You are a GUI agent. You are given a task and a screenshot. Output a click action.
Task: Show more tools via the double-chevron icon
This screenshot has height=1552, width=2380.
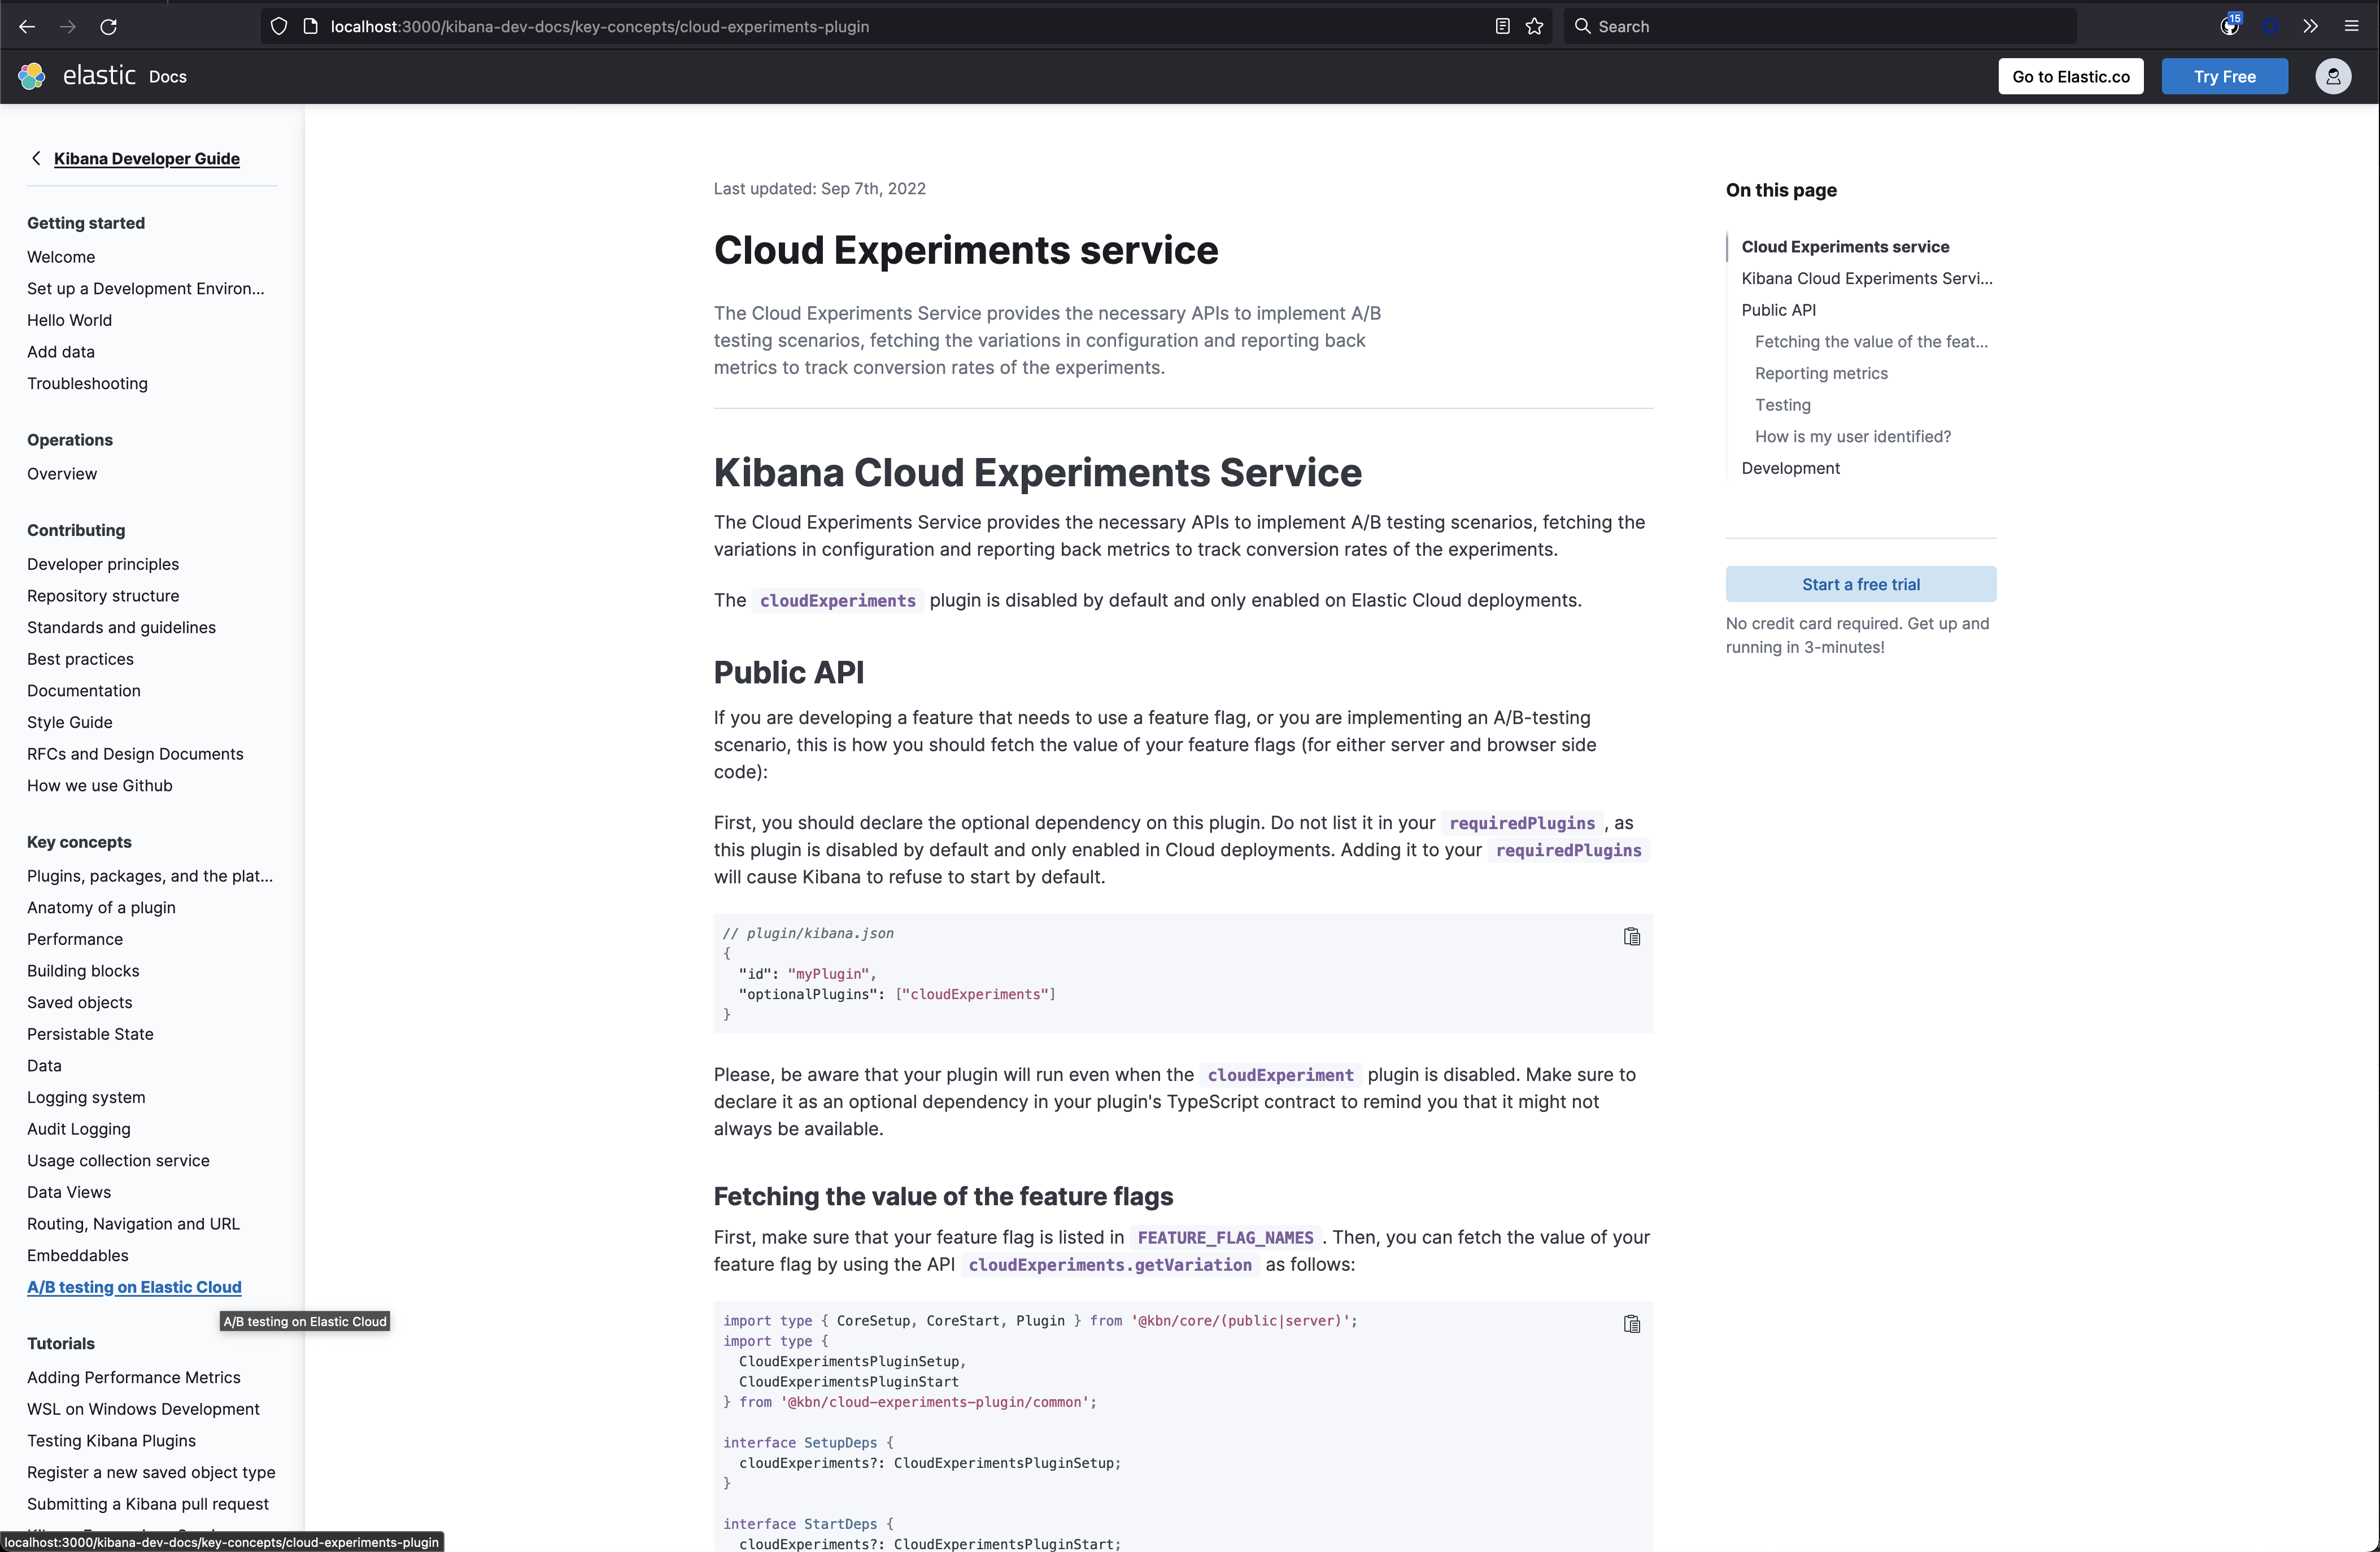pos(2310,27)
